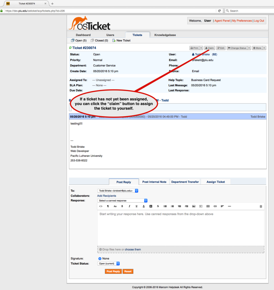
Task: Open paragraph formatting in the editor toolbar
Action: pyautogui.click(x=108, y=206)
